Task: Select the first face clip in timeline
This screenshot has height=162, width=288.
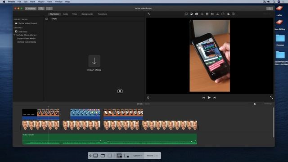Action: pos(41,125)
